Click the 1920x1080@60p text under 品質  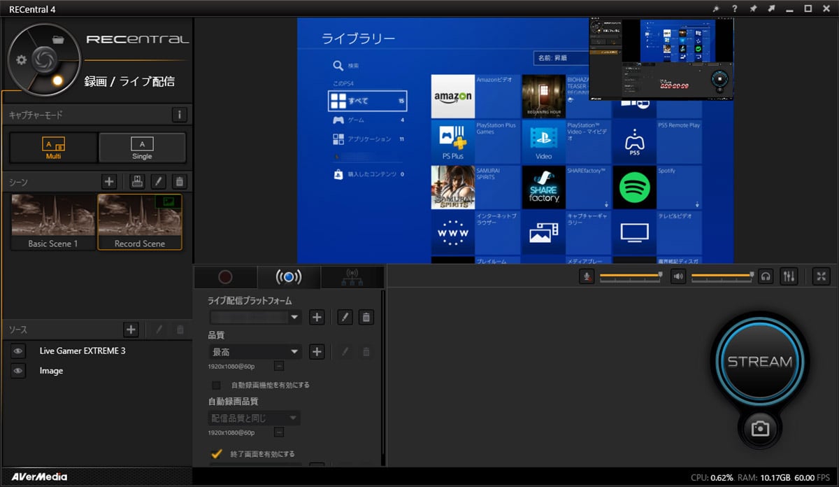231,366
